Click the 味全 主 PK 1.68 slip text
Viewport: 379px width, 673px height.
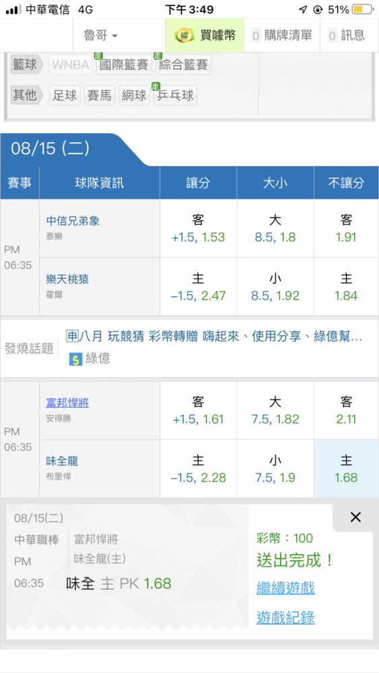point(118,583)
